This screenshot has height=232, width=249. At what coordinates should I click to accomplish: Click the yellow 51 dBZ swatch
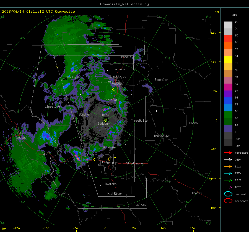228,59
